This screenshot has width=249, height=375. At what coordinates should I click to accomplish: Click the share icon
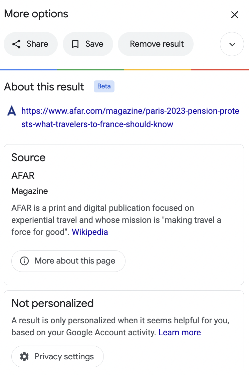(x=16, y=44)
